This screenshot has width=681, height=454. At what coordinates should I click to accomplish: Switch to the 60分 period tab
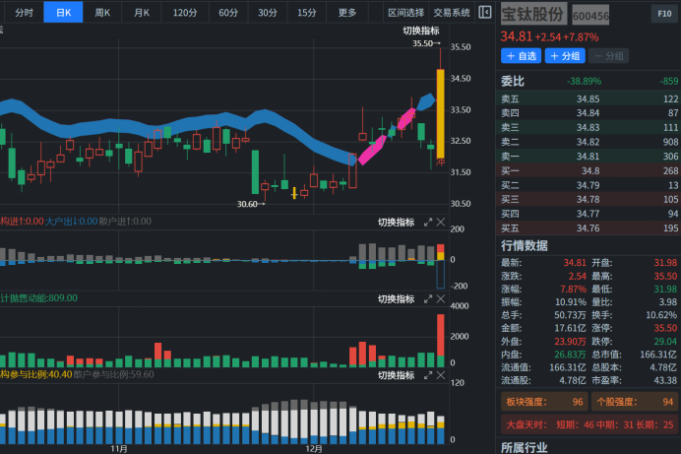point(228,13)
